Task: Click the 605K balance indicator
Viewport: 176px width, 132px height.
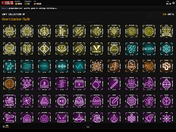Action: [x=19, y=4]
